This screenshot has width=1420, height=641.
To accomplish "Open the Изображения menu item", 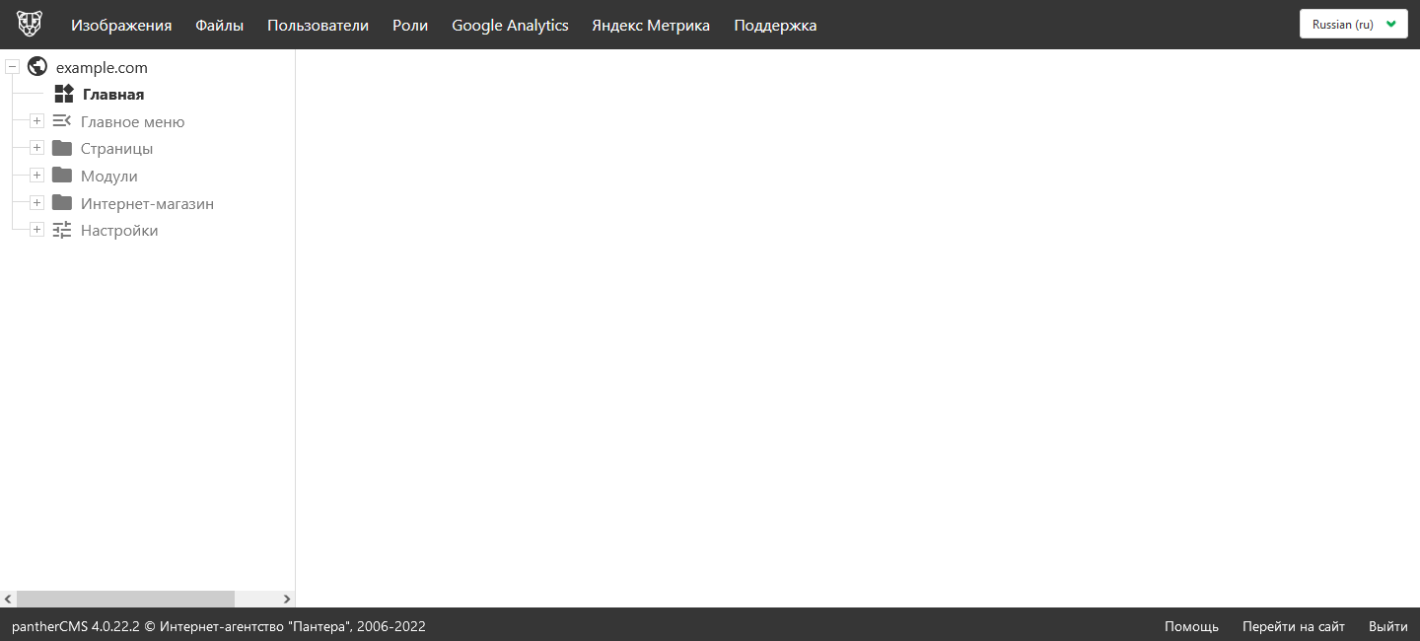I will (121, 26).
